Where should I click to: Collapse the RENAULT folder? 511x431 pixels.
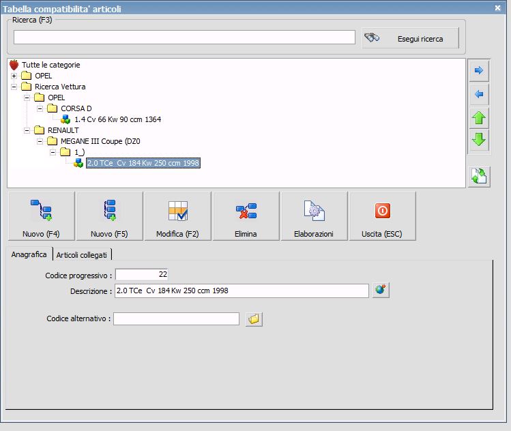27,131
